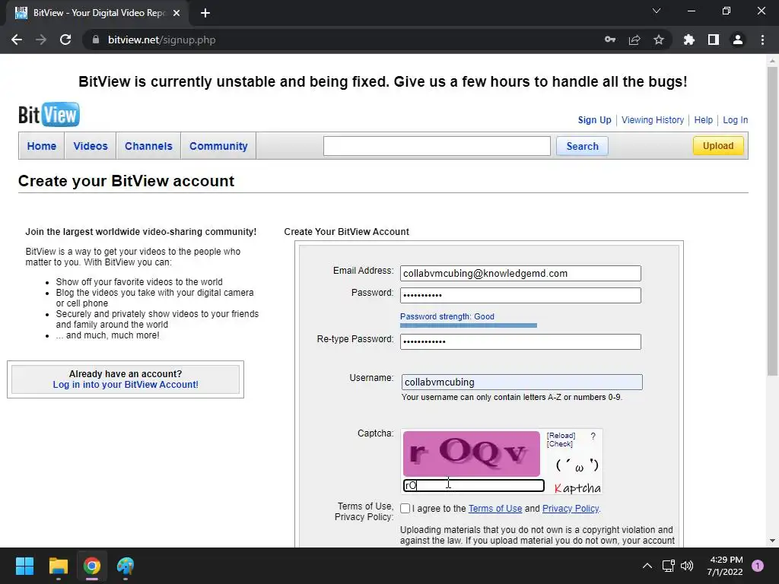Open the notification badge icon

(x=758, y=566)
